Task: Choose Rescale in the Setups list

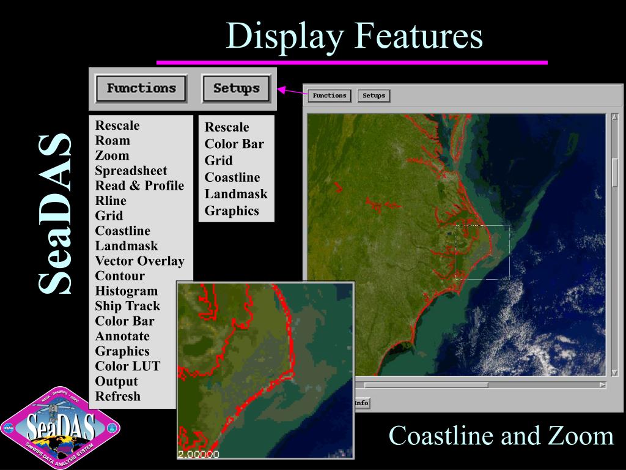Action: coord(227,127)
